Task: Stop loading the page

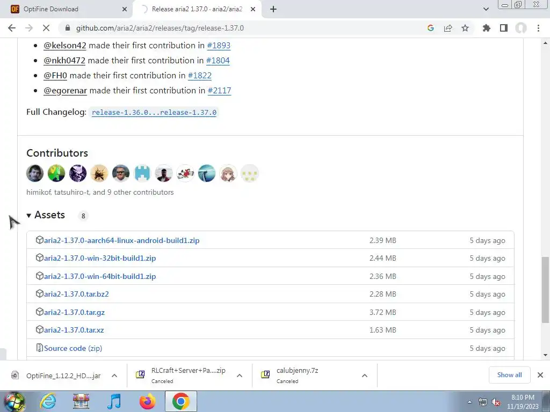Action: (46, 28)
